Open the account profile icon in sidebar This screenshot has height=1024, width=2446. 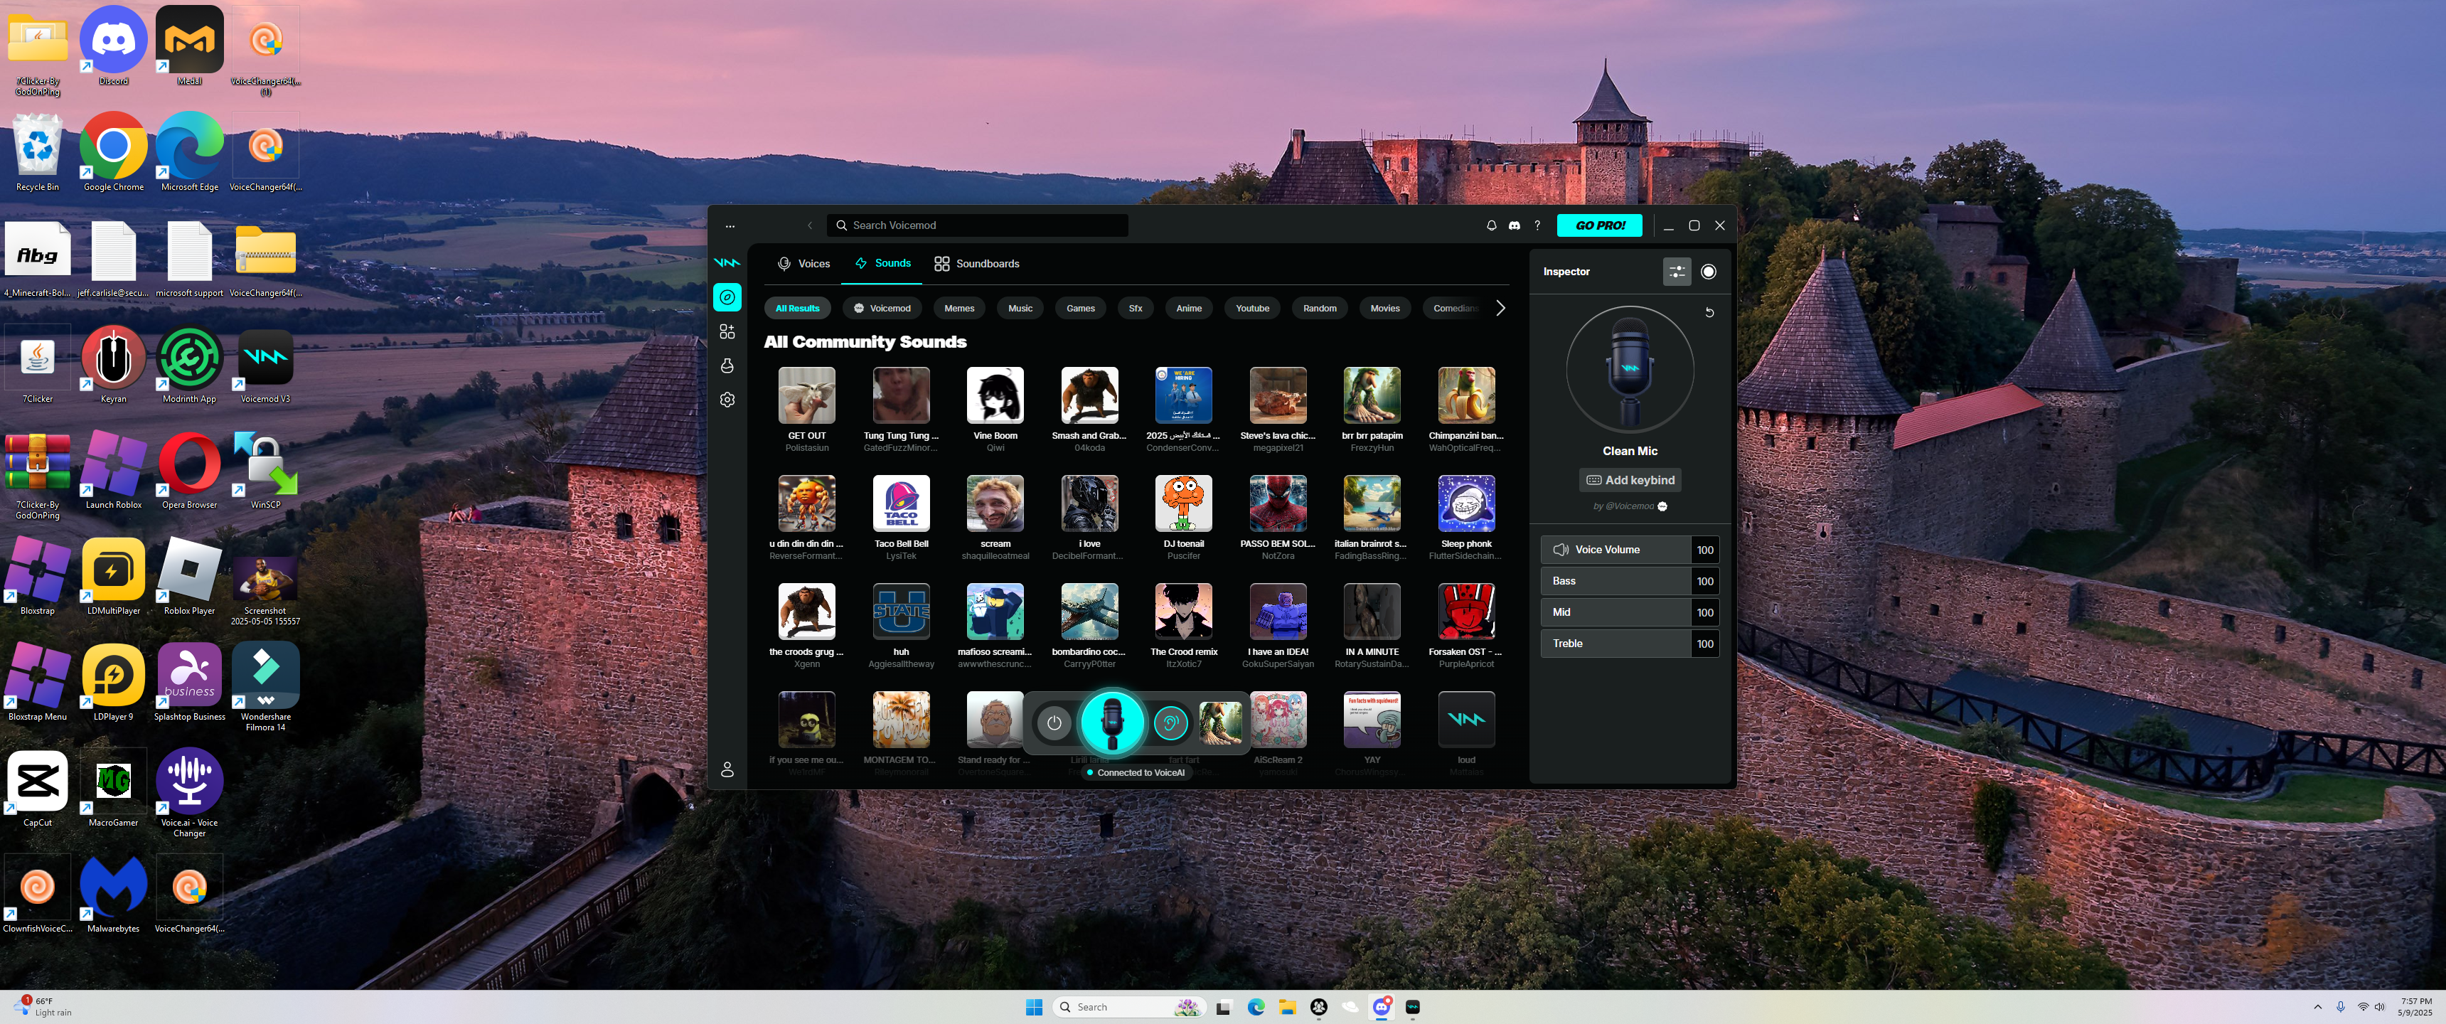(x=727, y=769)
